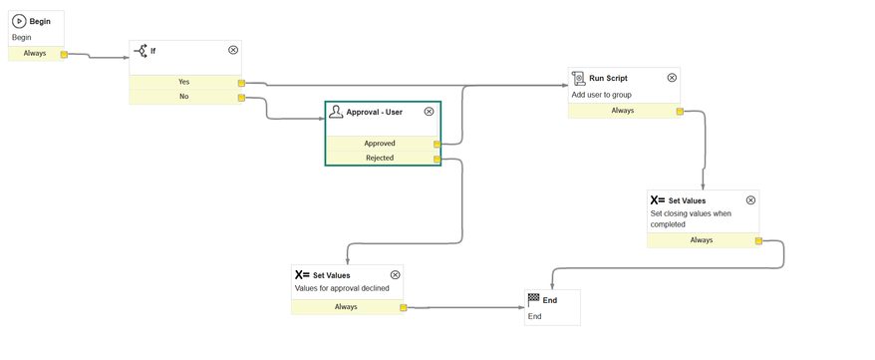Delete the If activity with X
The height and width of the screenshot is (360, 875).
[233, 50]
